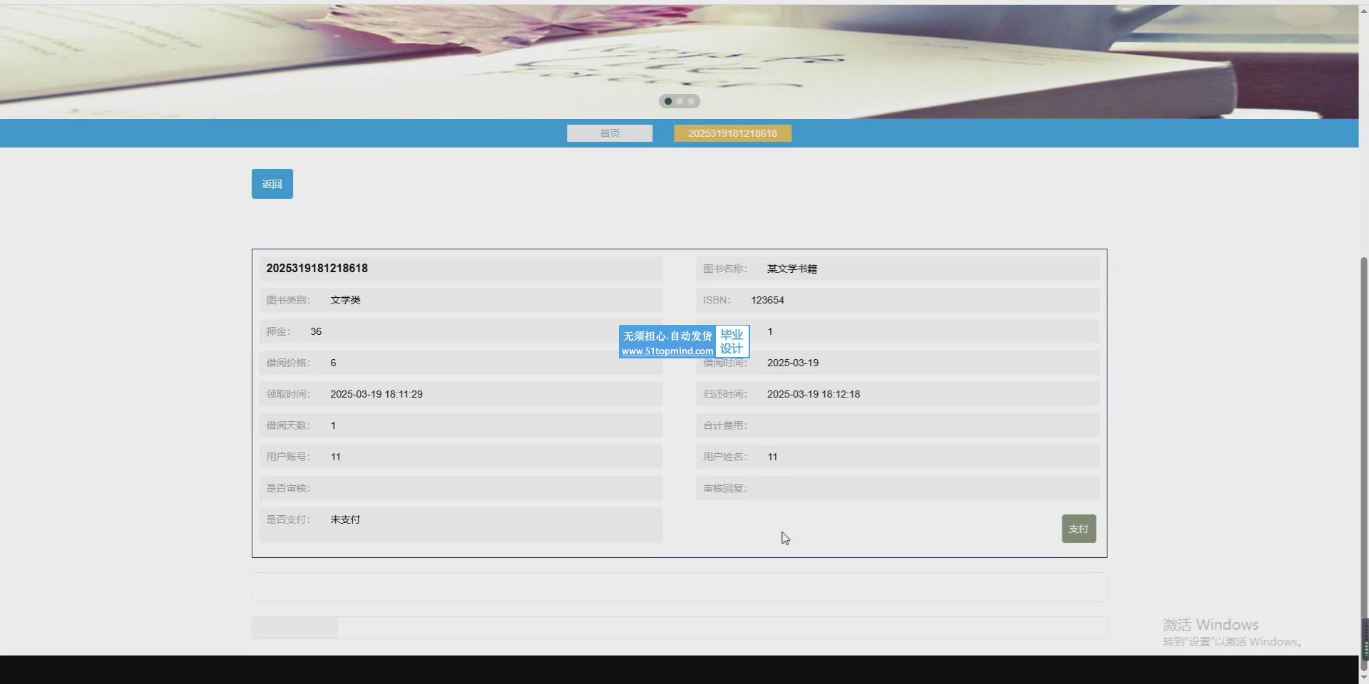Click the ISBN label
The height and width of the screenshot is (684, 1369).
tap(717, 300)
